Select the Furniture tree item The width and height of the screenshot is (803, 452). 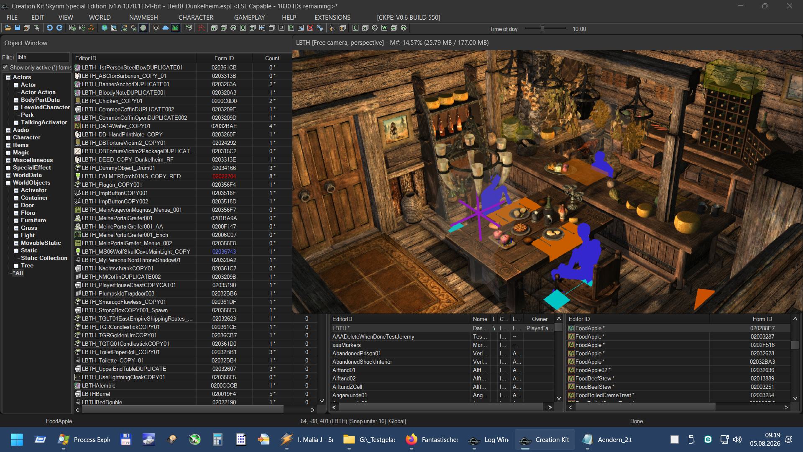tap(33, 221)
